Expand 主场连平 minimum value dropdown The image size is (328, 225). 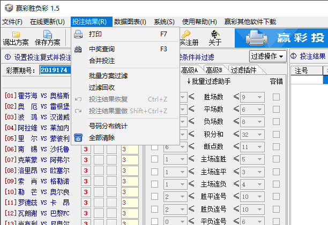coord(182,172)
